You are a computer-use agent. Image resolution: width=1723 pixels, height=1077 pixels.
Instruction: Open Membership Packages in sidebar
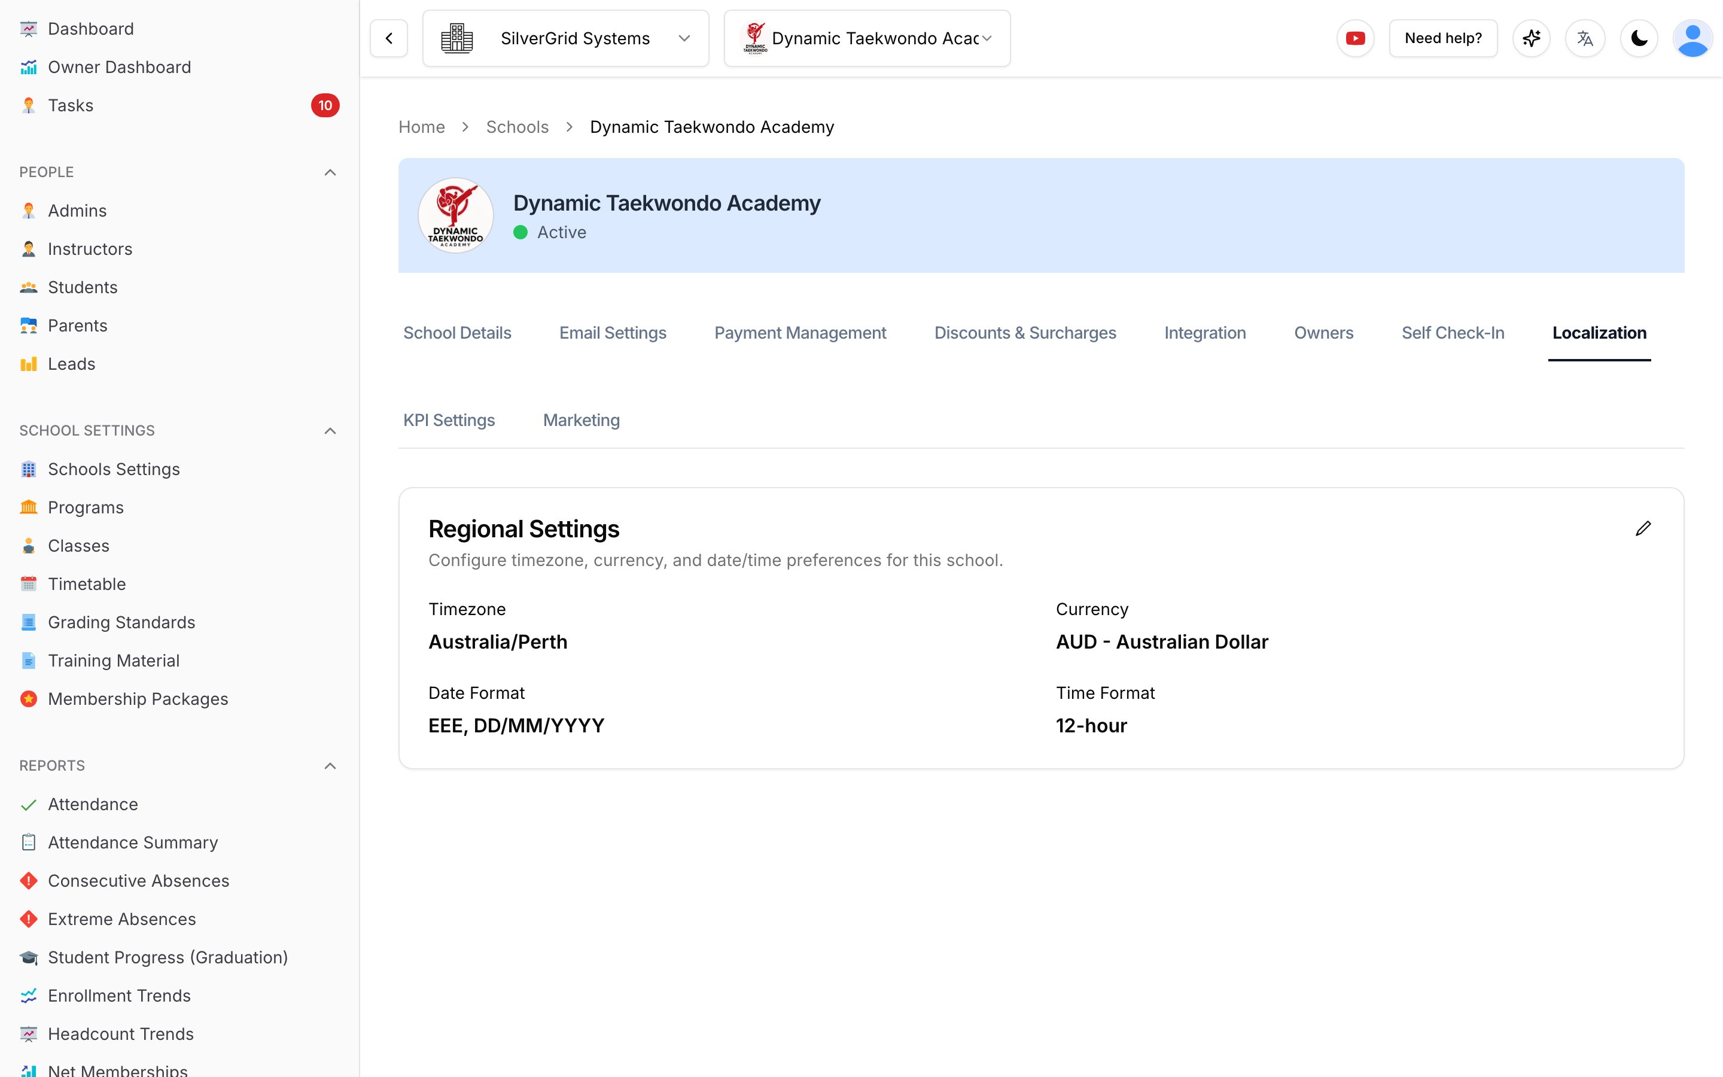point(138,699)
